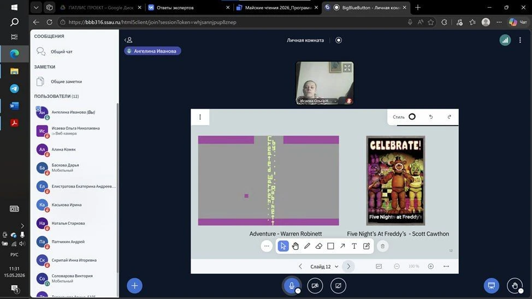This screenshot has width=532, height=299.
Task: Undo last whiteboard action
Action: [431, 117]
